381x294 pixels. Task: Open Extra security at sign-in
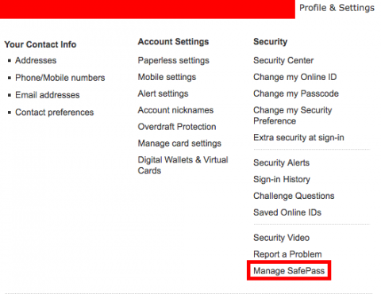[298, 138]
